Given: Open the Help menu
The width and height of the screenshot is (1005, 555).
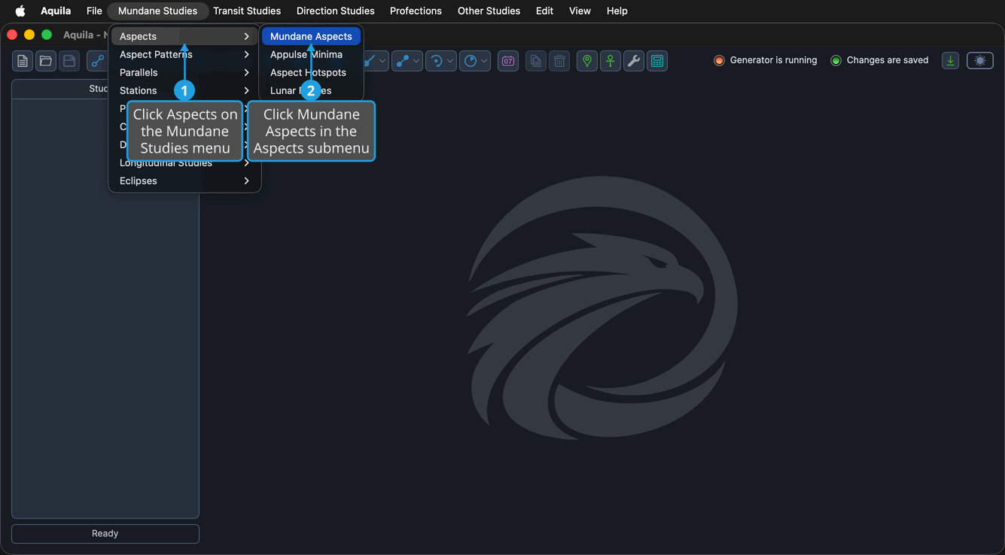Looking at the screenshot, I should point(617,11).
